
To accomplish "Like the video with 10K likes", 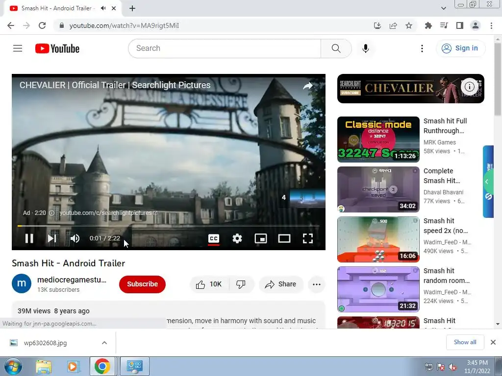I will pyautogui.click(x=209, y=284).
